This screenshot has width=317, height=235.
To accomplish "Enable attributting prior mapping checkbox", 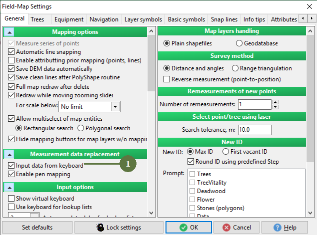I will click(11, 60).
